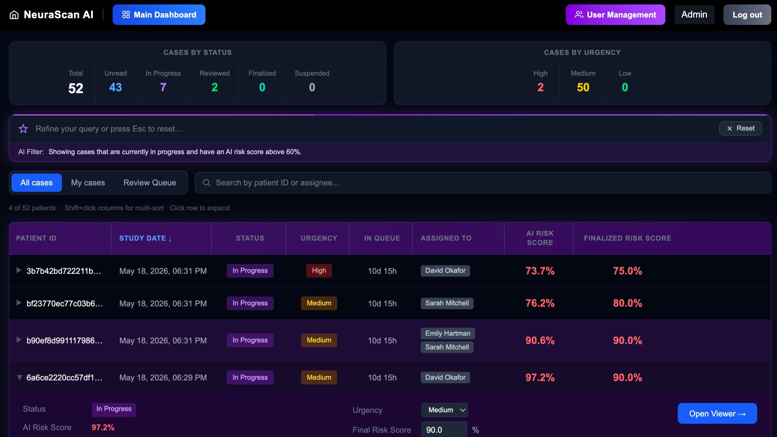The image size is (777, 437).
Task: Click the Log out button
Action: coord(747,15)
